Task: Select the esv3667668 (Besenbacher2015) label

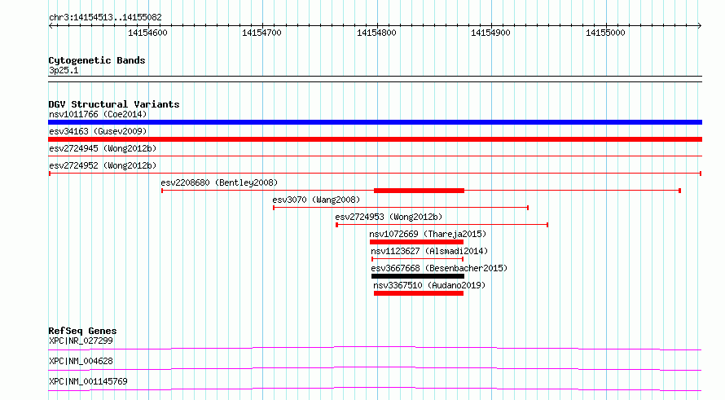Action: coord(439,268)
